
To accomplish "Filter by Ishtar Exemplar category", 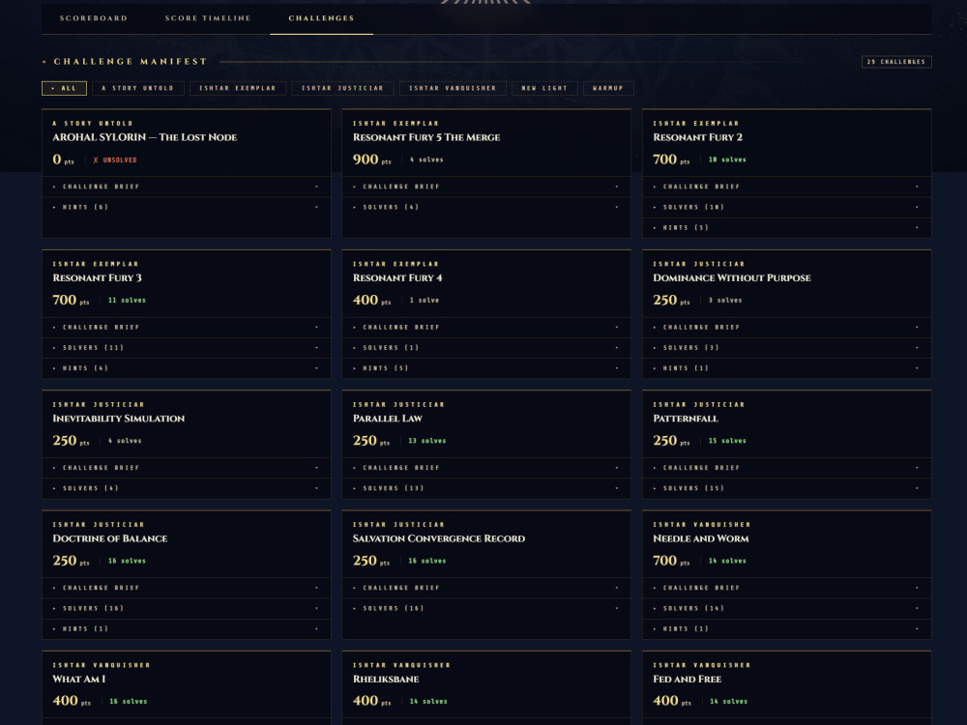I will click(238, 88).
